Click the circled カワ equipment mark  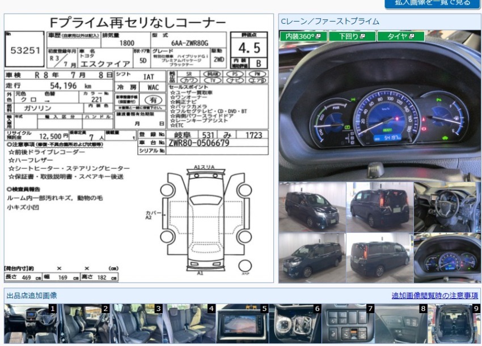click(x=189, y=80)
